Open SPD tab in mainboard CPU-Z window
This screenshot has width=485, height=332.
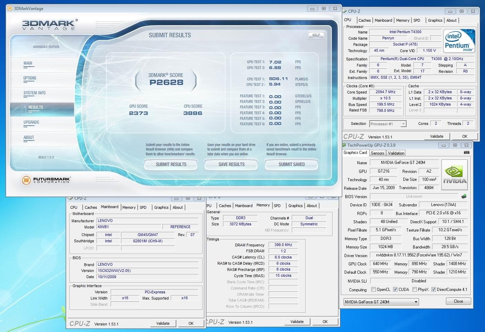[143, 207]
